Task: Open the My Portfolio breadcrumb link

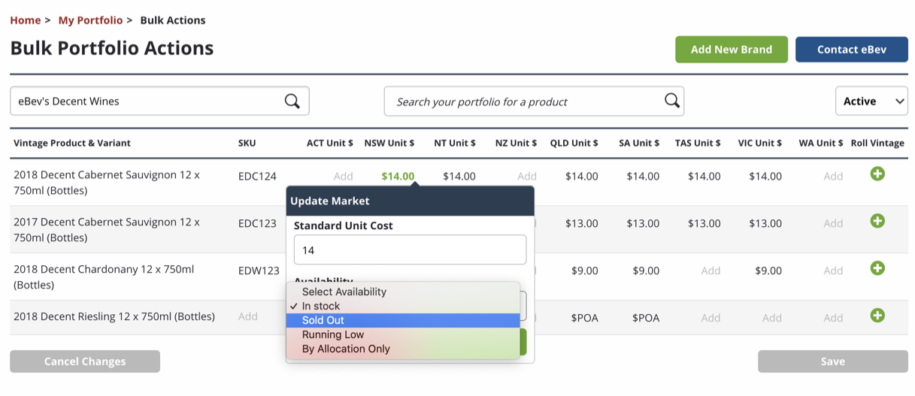Action: (90, 20)
